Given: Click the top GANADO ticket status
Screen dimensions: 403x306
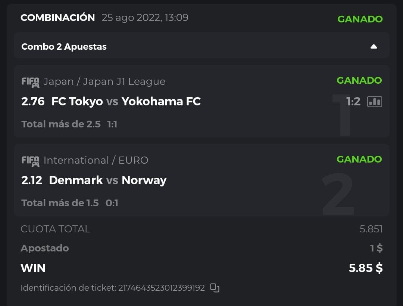Looking at the screenshot, I should [360, 19].
